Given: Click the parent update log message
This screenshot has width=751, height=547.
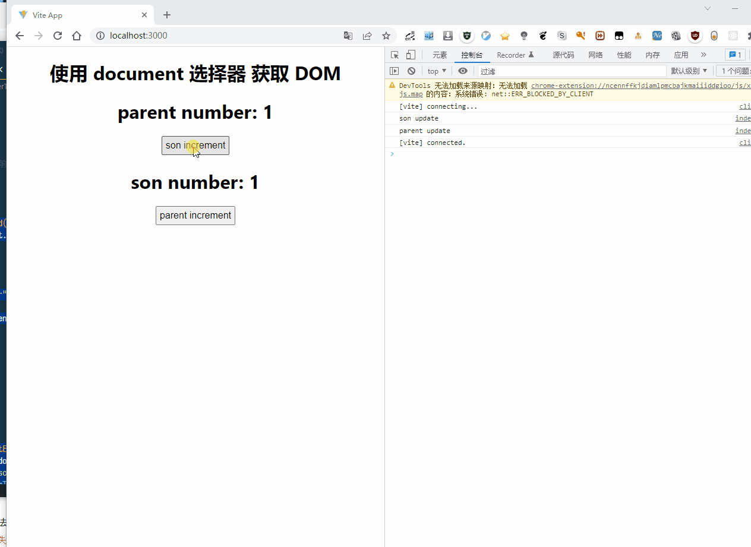Looking at the screenshot, I should [x=425, y=131].
